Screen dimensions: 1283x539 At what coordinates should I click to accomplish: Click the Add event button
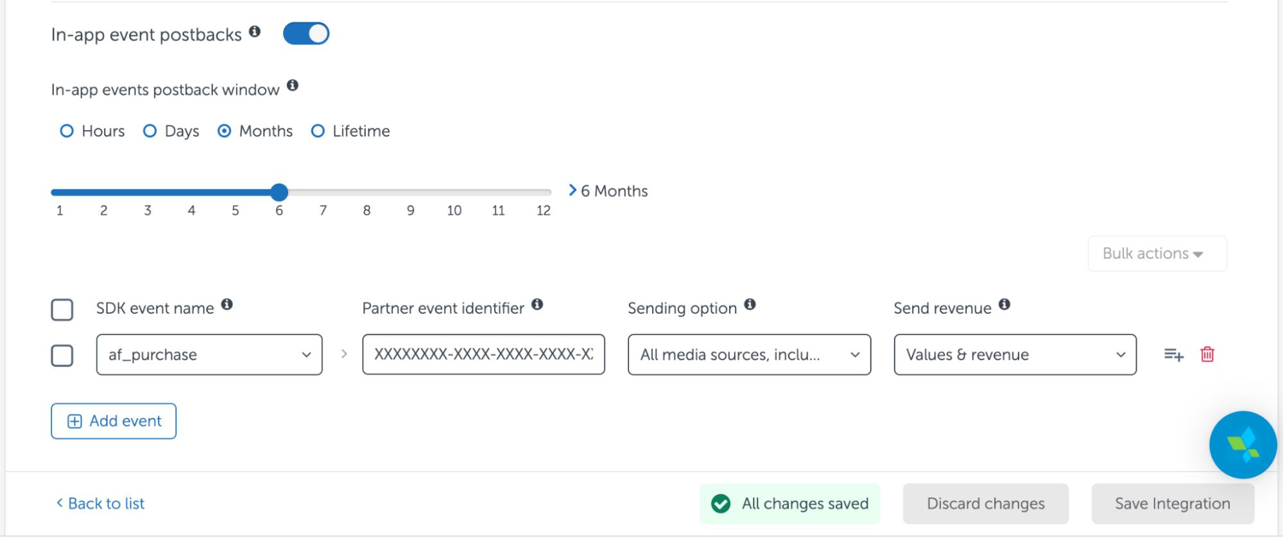pyautogui.click(x=114, y=421)
